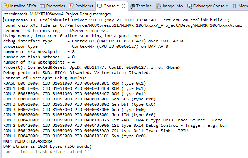Click the Reconnected to existing LinkServer line
Image resolution: width=248 pixels, height=158 pixels.
54,31
